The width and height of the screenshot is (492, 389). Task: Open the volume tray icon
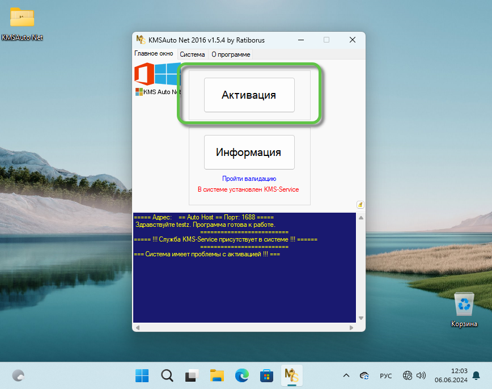pos(421,375)
